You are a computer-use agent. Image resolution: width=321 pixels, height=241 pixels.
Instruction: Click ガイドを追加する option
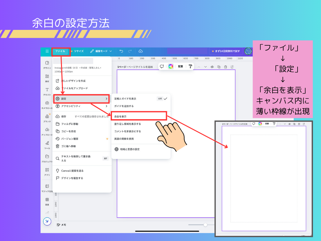[141, 106]
